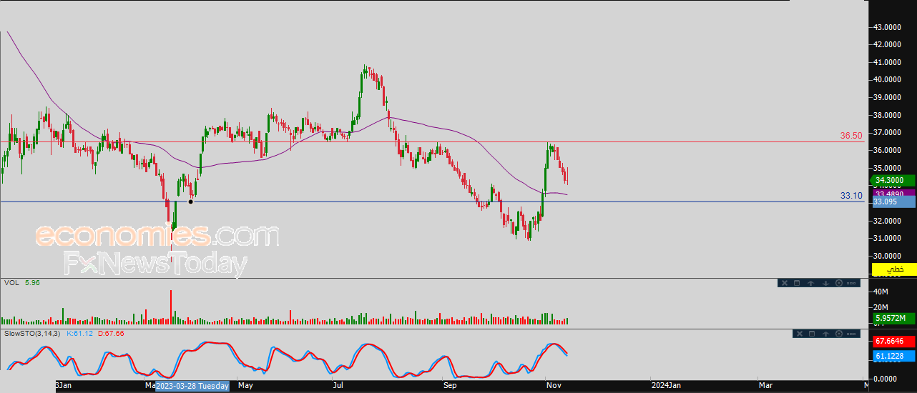Select the black anchor dot on the blue line
This screenshot has height=393, width=917.
(x=190, y=202)
